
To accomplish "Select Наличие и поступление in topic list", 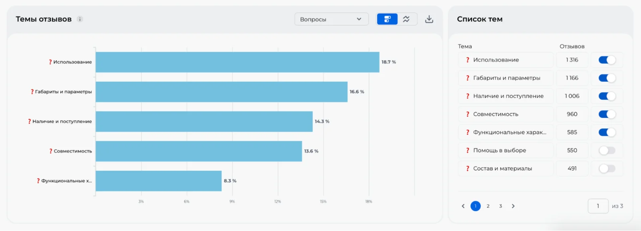I will 506,96.
